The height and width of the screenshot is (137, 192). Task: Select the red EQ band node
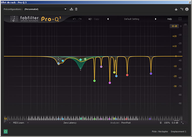(127, 75)
